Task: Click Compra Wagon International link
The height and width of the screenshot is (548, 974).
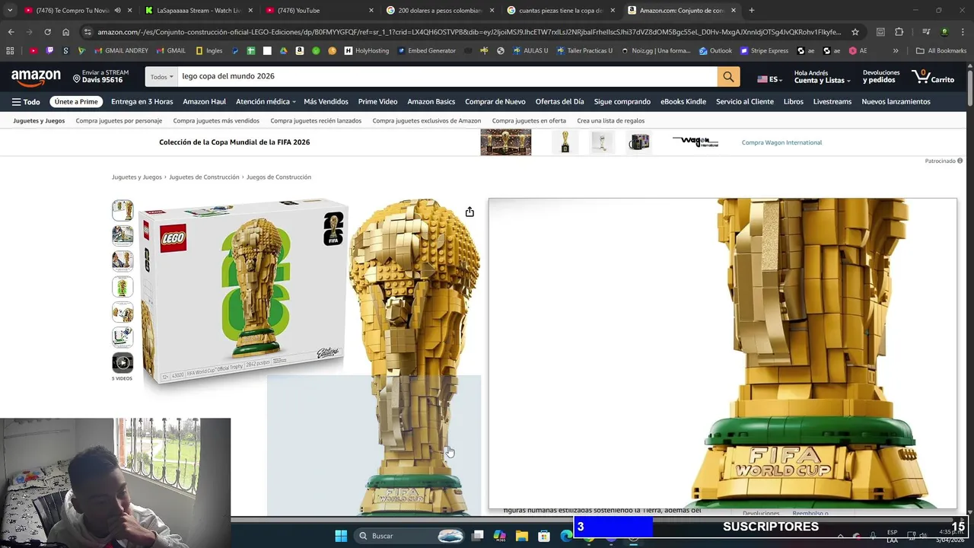Action: pyautogui.click(x=781, y=142)
